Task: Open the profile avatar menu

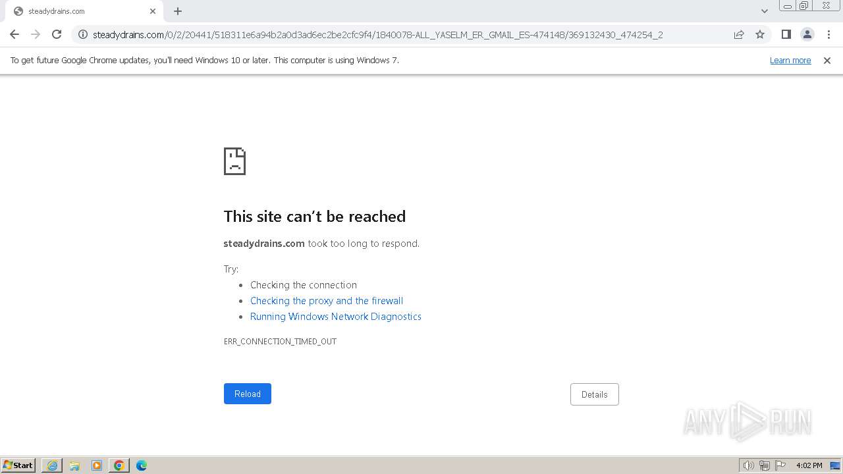Action: 807,34
